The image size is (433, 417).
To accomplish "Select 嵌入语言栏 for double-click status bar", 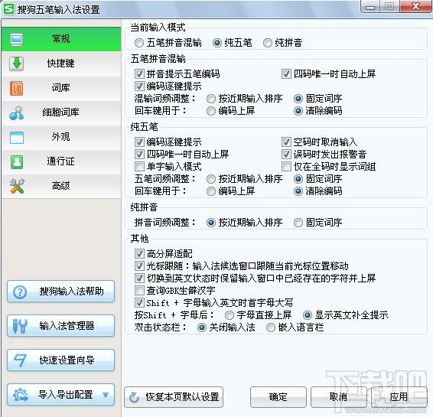I will (271, 327).
